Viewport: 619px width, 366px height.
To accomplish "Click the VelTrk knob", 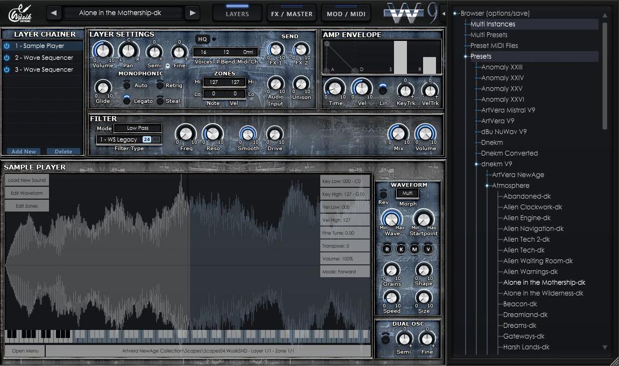I will click(x=430, y=90).
